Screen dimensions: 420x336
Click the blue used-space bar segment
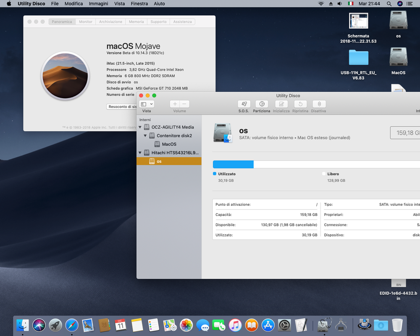[233, 164]
